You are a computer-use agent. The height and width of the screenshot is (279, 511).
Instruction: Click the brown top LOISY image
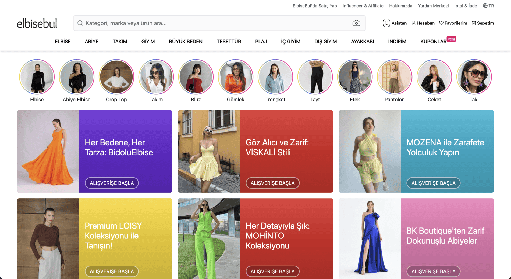[x=48, y=239]
